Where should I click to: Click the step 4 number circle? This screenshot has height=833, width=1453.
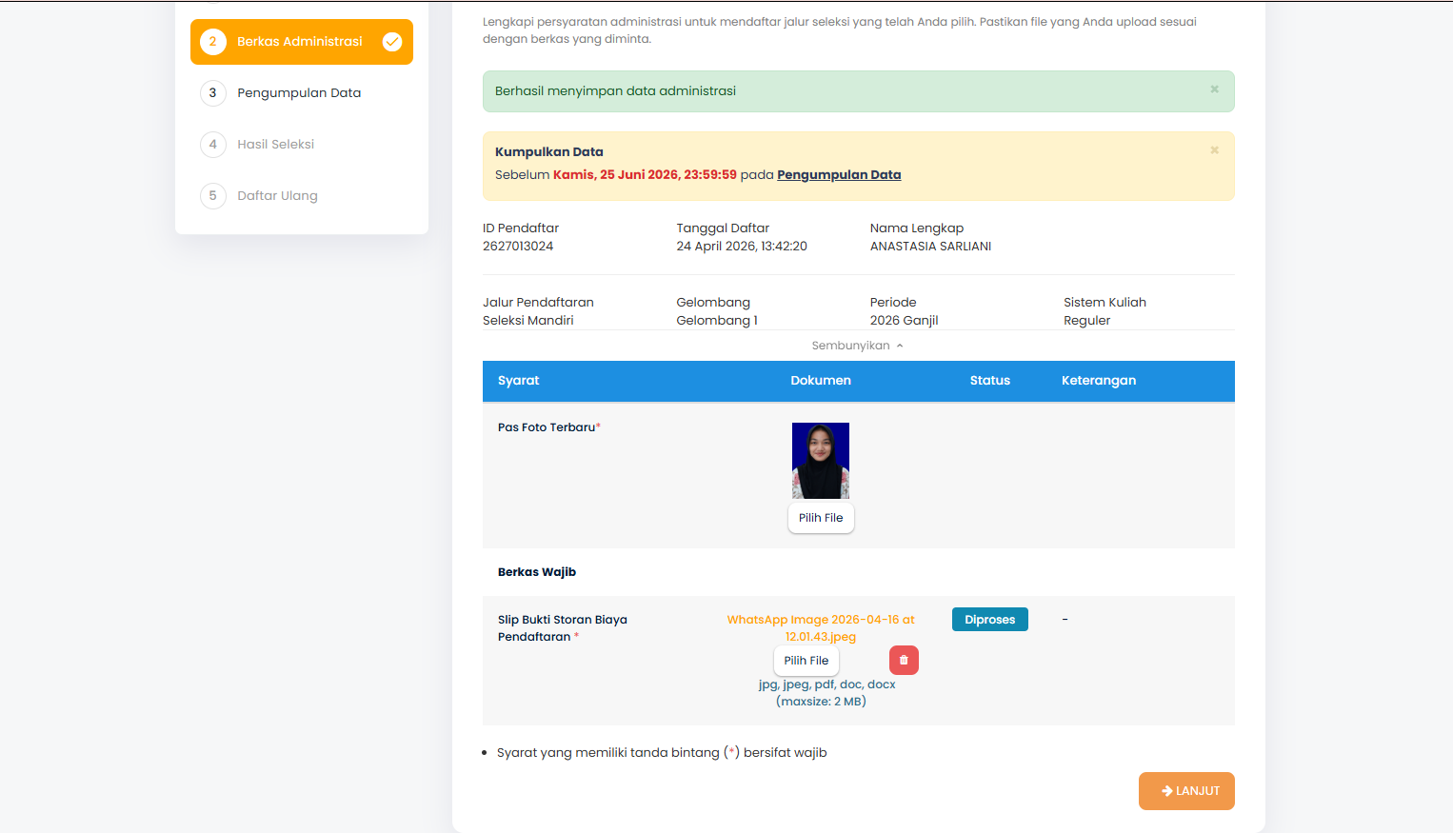pyautogui.click(x=212, y=145)
